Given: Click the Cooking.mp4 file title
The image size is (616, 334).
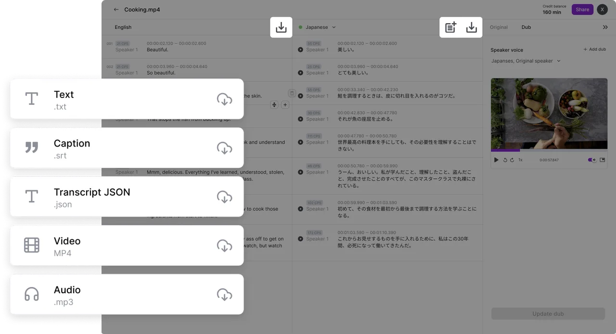Looking at the screenshot, I should pyautogui.click(x=142, y=10).
